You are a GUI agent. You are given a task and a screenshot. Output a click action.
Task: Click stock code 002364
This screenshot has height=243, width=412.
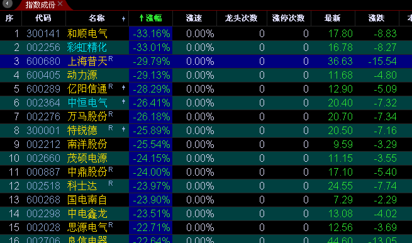point(43,103)
